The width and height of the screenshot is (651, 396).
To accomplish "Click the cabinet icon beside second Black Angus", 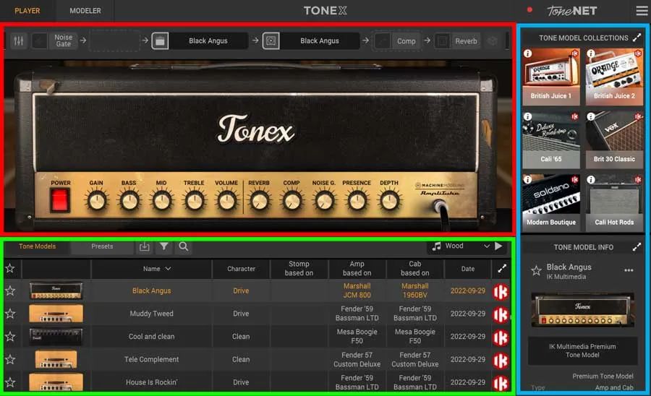I will pos(271,40).
